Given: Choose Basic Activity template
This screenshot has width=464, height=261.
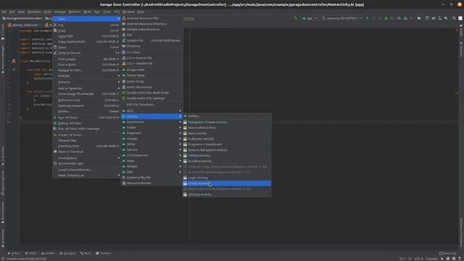Looking at the screenshot, I should (x=227, y=133).
